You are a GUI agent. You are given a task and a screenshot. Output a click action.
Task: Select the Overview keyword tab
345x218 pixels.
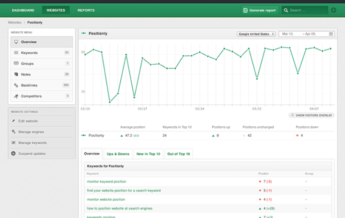pos(92,154)
